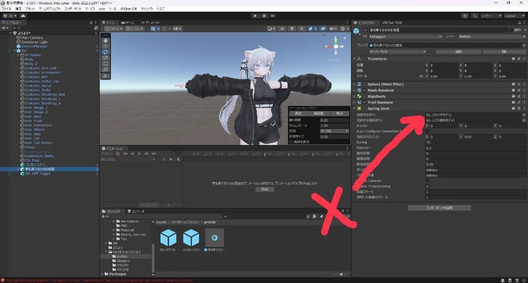Click the Create animation clip button
The height and width of the screenshot is (283, 528).
coord(265,189)
